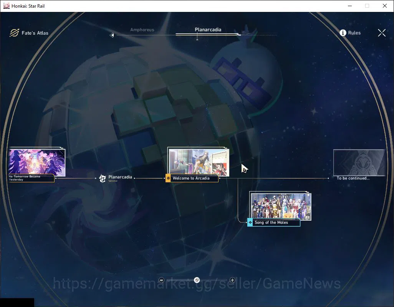Click the left arrow on the world timeline

click(112, 35)
